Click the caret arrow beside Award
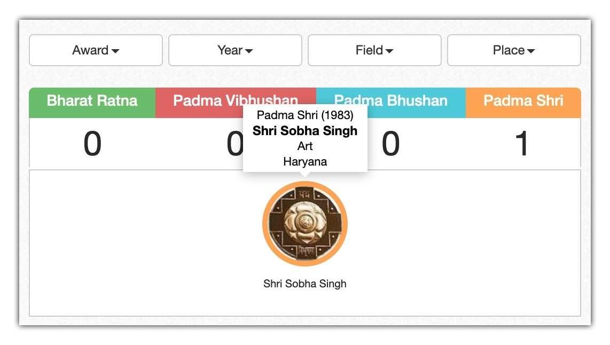The height and width of the screenshot is (345, 610). click(115, 51)
